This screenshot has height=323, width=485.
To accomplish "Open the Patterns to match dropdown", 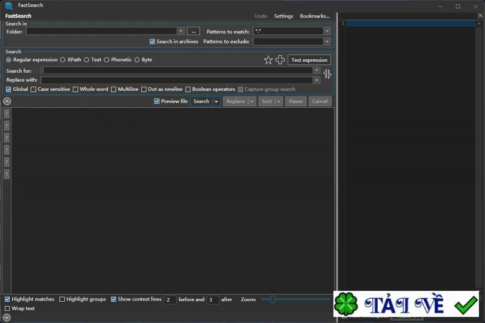I will click(x=327, y=32).
